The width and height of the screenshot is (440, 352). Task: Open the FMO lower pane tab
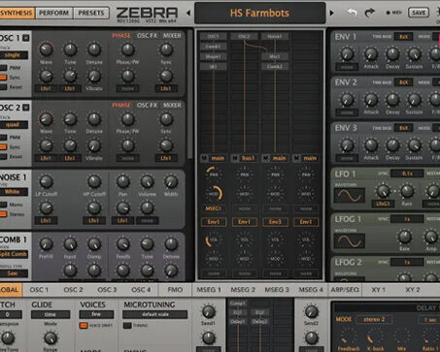click(175, 290)
